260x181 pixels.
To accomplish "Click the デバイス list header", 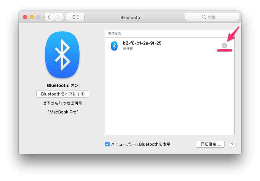I will [x=114, y=34].
